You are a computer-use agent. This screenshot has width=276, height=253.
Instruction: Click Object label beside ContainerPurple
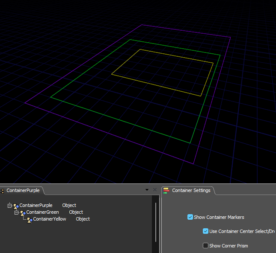(x=69, y=205)
